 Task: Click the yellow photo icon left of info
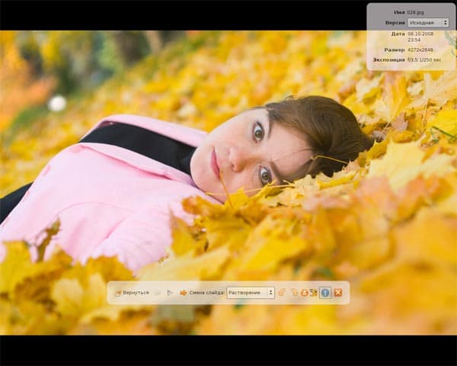[314, 293]
